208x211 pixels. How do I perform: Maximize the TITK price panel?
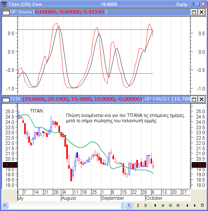pos(194,99)
